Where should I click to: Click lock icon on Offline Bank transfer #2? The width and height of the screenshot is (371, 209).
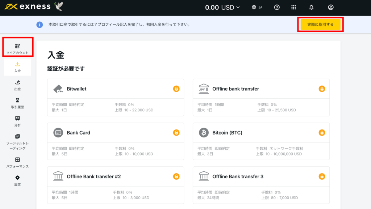pyautogui.click(x=176, y=176)
